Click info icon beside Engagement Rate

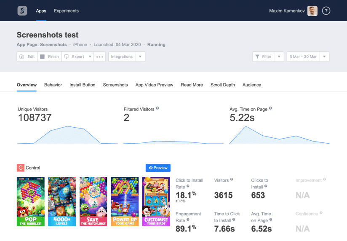[188, 220]
